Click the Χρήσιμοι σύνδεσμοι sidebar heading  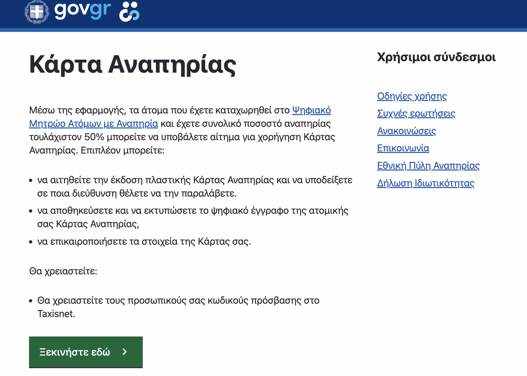[436, 57]
